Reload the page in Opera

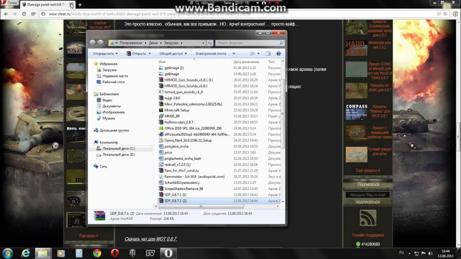pos(24,14)
